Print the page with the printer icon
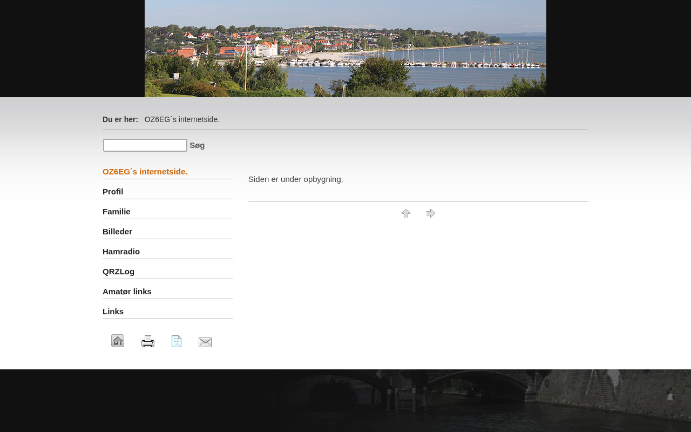 148,341
